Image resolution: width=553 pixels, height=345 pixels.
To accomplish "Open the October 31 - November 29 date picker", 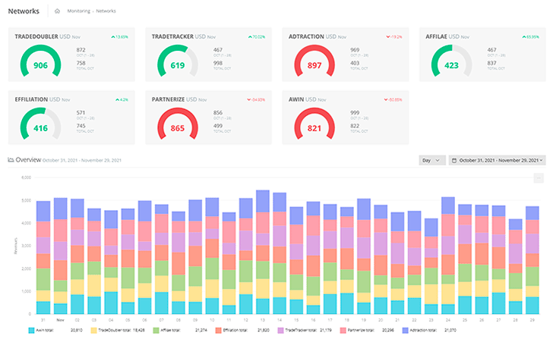I will [498, 161].
